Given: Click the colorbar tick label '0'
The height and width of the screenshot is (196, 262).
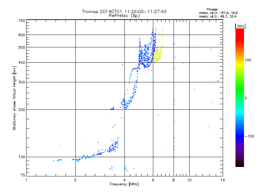Looking at the screenshot, I should [x=245, y=98].
